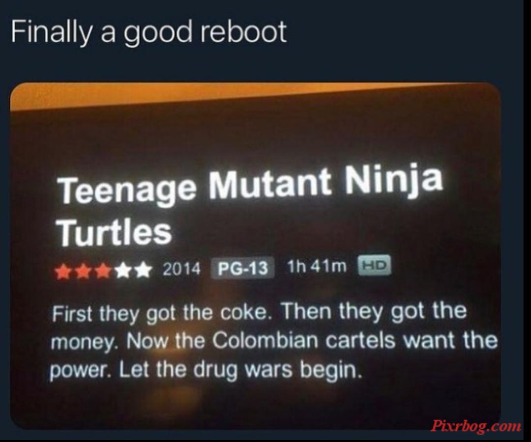Click the 2014 release year
The height and width of the screenshot is (442, 531).
tap(182, 269)
